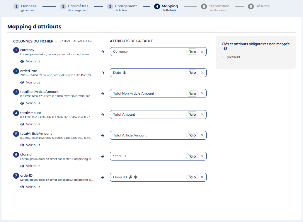Screen dimensions: 303x222
Task: Clear the Total Non Article Amount mapping
Action: pyautogui.click(x=202, y=93)
